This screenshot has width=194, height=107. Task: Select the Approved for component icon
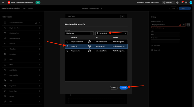tap(5, 75)
